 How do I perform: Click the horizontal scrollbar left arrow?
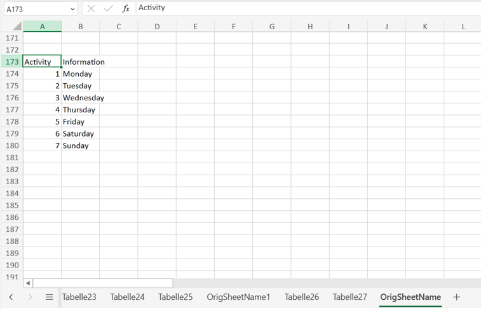(x=28, y=283)
